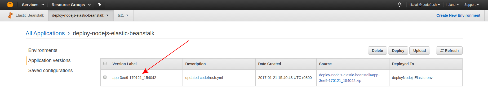The height and width of the screenshot is (106, 488).
Task: Open the Support menu
Action: 471,5
